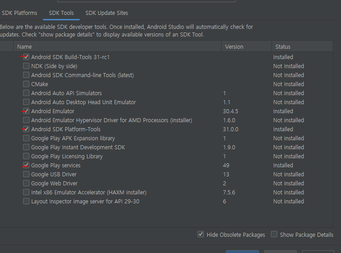Select the 'Android SDK Build-Tools 31-rc1' row text
Image resolution: width=341 pixels, height=253 pixels.
70,57
